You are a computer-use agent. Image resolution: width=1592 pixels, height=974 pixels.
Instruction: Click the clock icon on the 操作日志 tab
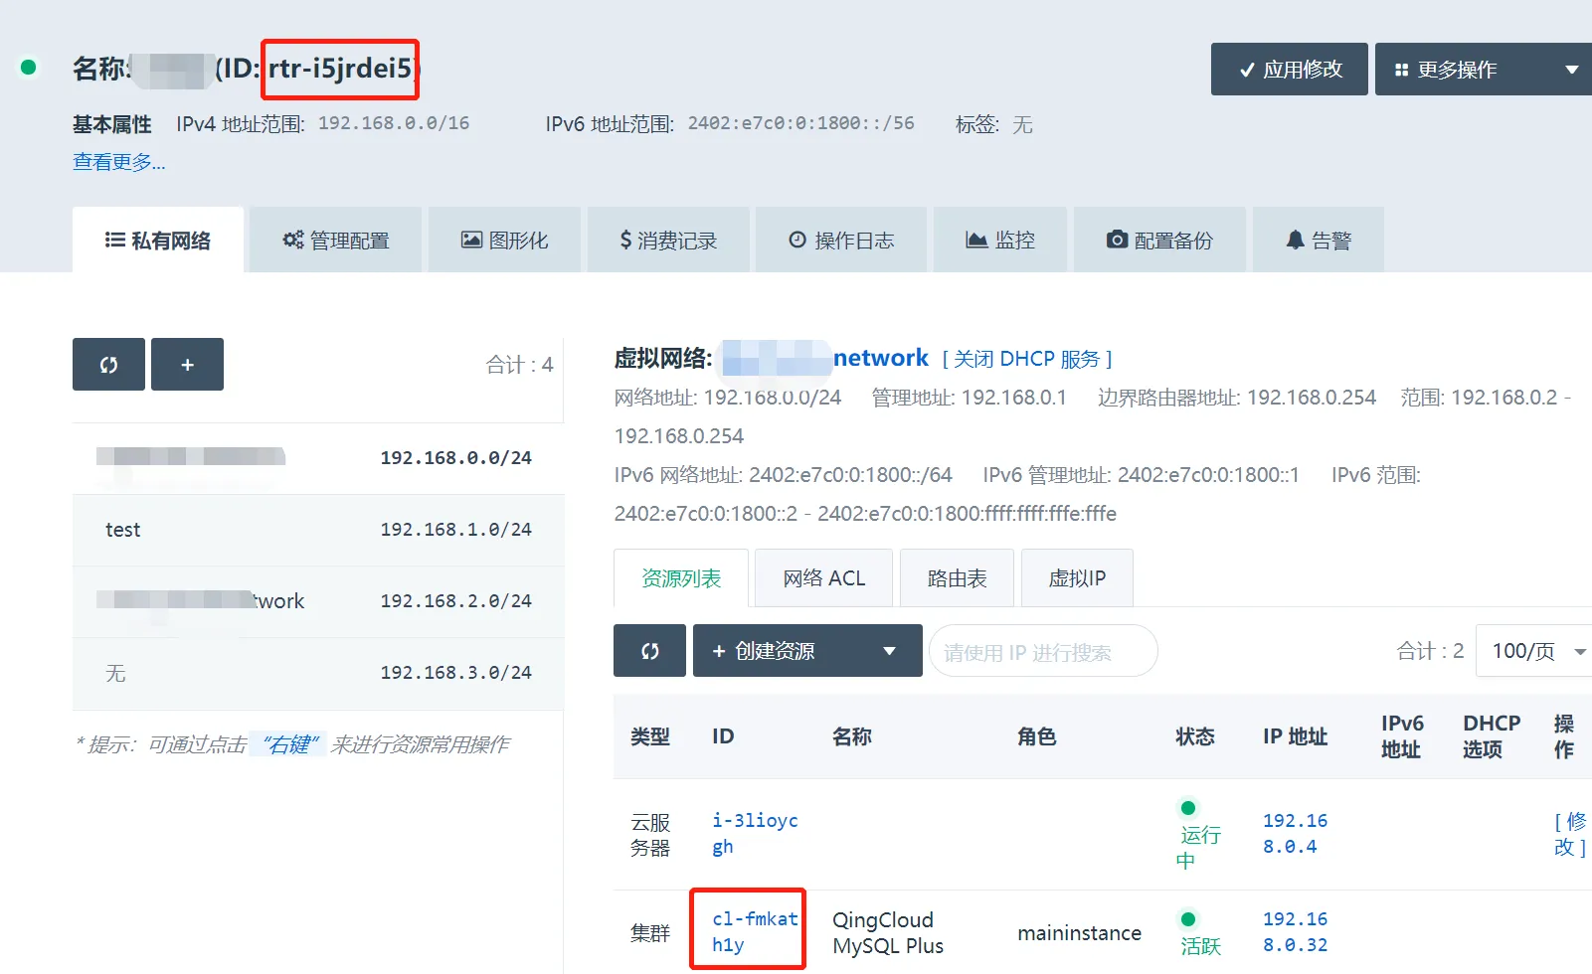point(797,240)
